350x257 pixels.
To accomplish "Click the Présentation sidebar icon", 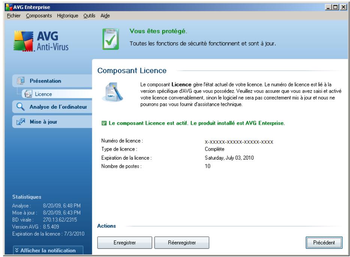I will coord(21,81).
